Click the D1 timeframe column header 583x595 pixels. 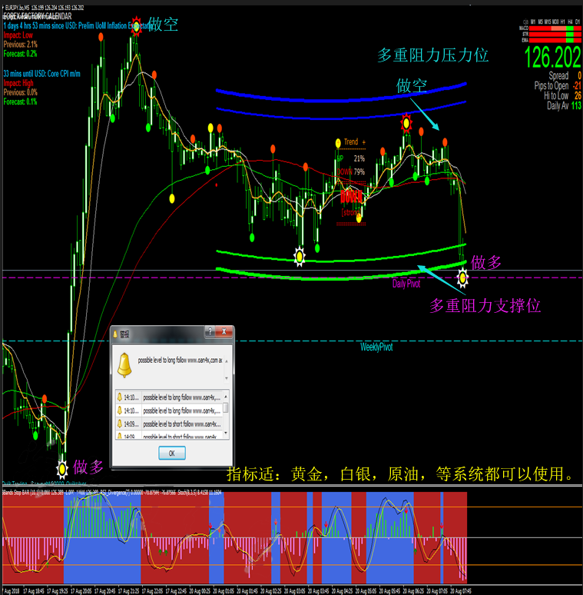pyautogui.click(x=578, y=22)
